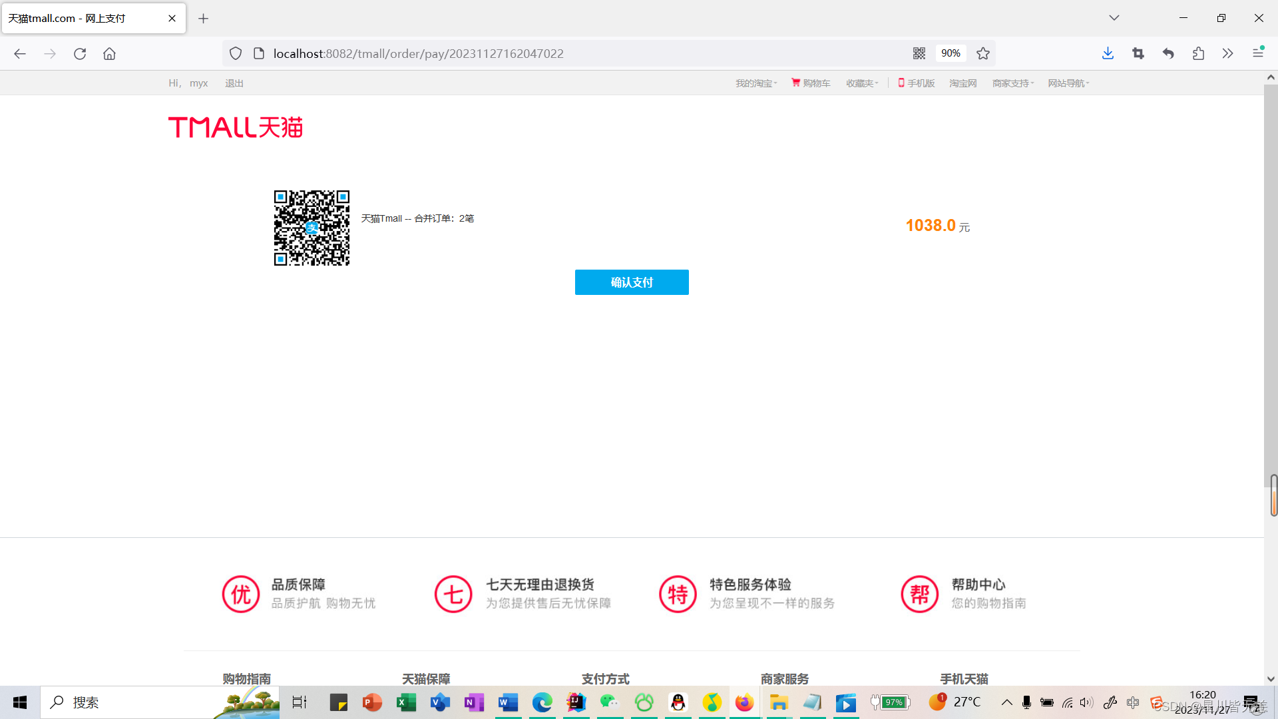Click the 七 seven-day return circle icon
This screenshot has height=719, width=1278.
pyautogui.click(x=453, y=594)
